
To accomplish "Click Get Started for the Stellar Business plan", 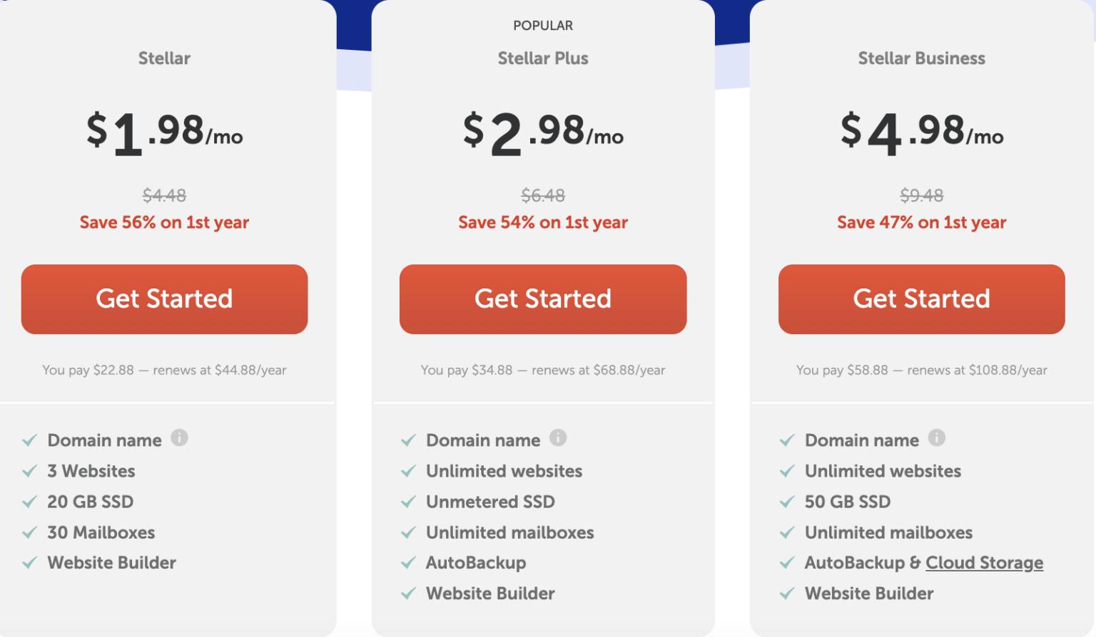I will 921,299.
